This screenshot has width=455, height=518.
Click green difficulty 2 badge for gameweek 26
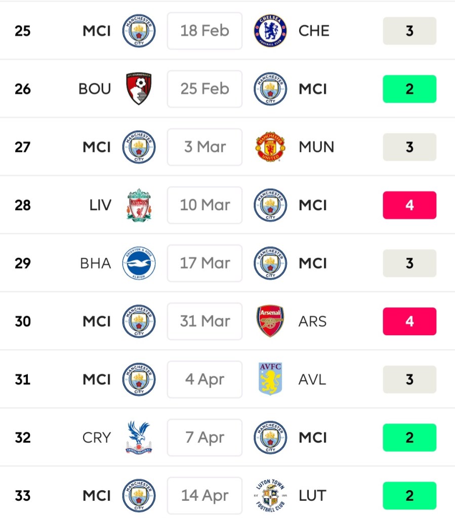[409, 89]
